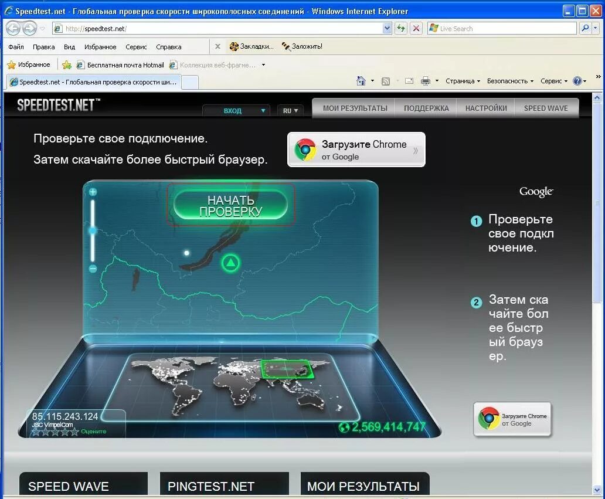This screenshot has width=605, height=499.
Task: Open the Правка menu
Action: point(43,47)
